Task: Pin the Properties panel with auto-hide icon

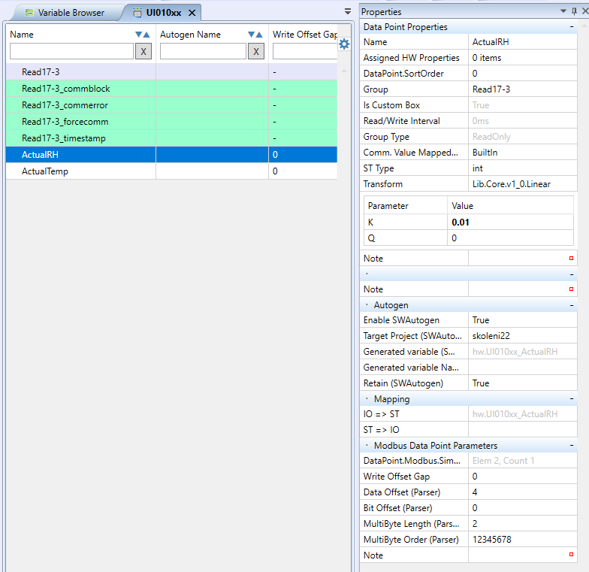Action: (574, 11)
